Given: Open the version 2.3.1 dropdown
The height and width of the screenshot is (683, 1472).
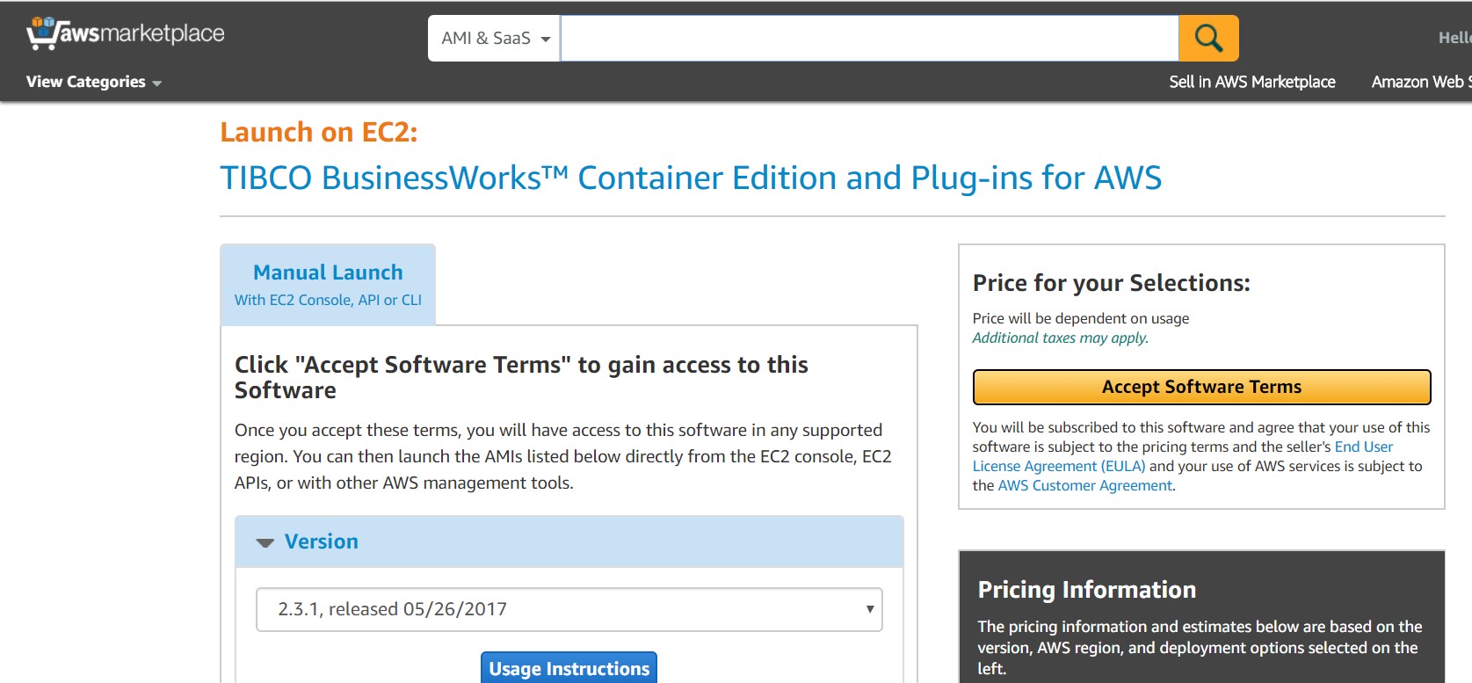Looking at the screenshot, I should pos(569,609).
